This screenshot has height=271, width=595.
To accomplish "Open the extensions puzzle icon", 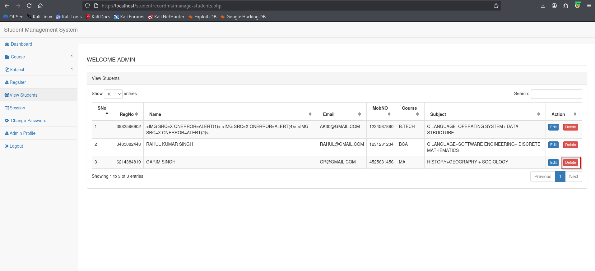I will pyautogui.click(x=565, y=6).
